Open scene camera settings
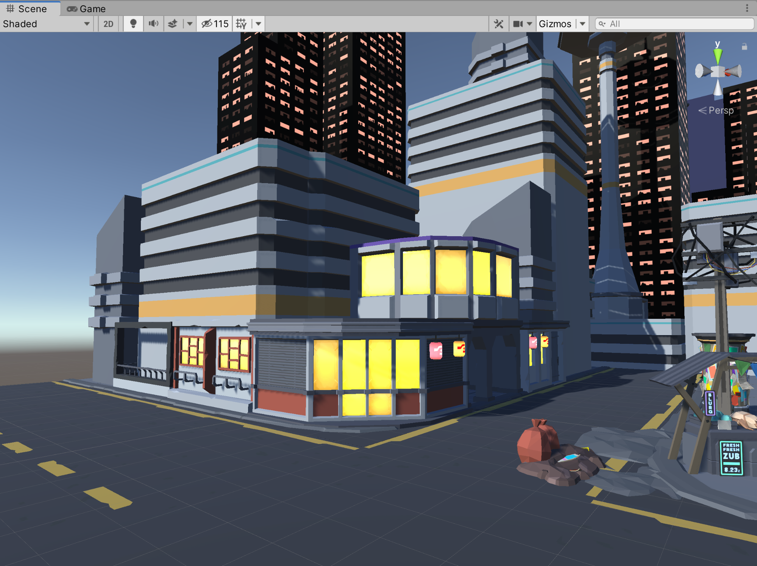 coord(522,24)
